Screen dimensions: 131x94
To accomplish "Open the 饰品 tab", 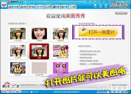I will click(x=32, y=7).
